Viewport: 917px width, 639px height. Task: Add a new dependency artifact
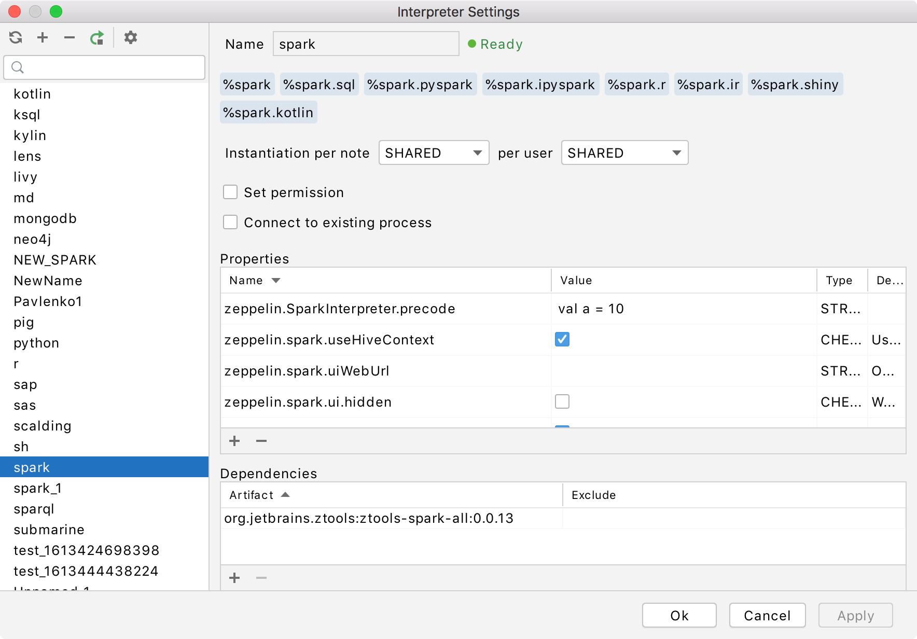pyautogui.click(x=234, y=578)
